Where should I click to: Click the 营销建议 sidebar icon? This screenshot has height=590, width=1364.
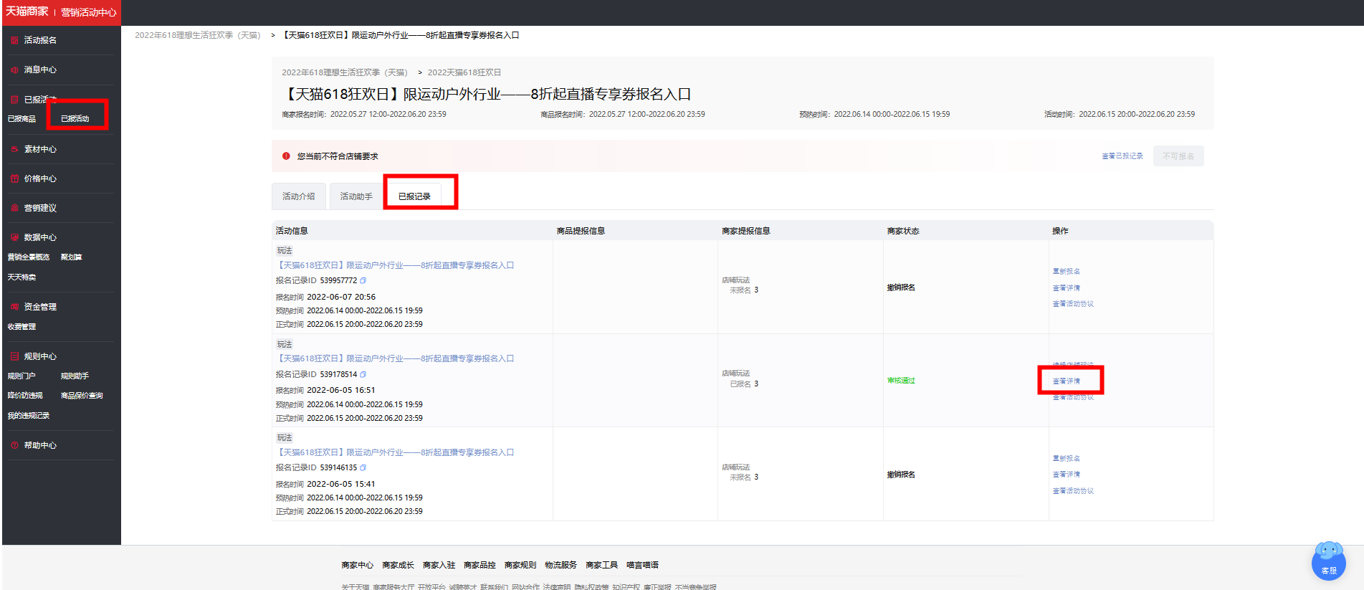tap(14, 208)
